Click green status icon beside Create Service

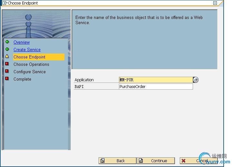(x=7, y=49)
